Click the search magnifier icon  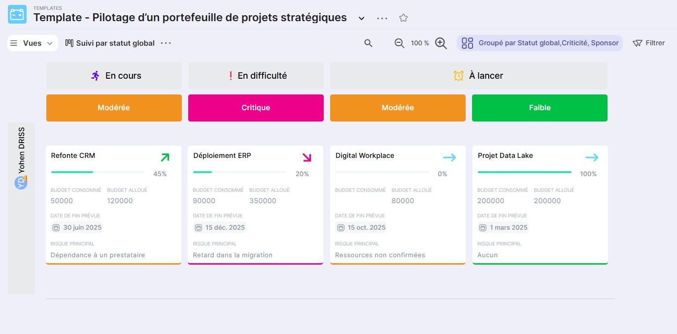[x=368, y=43]
